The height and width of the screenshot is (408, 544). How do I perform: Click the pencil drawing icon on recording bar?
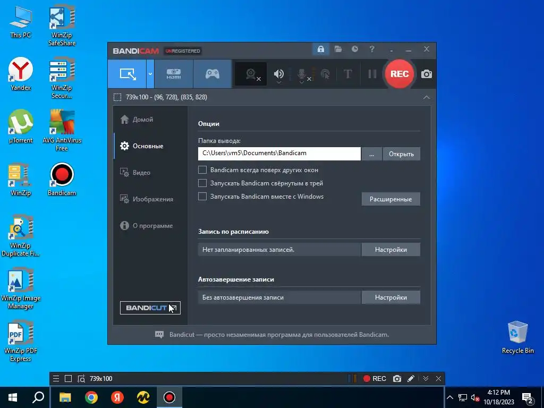click(411, 378)
